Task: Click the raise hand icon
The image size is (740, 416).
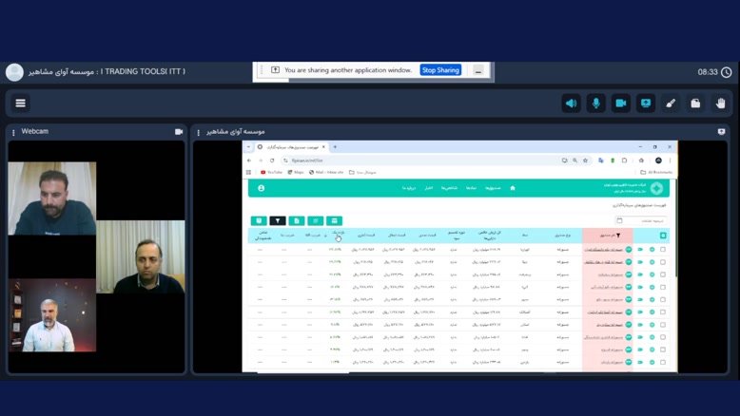Action: click(x=720, y=103)
